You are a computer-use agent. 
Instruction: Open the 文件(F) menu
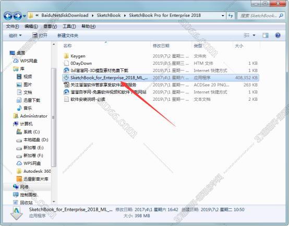coord(13,27)
